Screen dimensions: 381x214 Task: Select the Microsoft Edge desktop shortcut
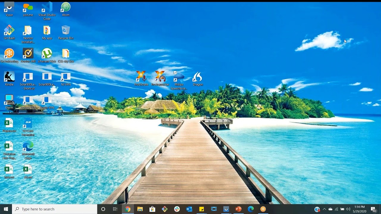[28, 151]
